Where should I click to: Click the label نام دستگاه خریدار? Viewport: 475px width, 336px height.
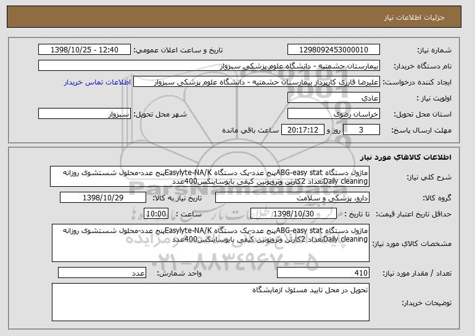(x=423, y=66)
